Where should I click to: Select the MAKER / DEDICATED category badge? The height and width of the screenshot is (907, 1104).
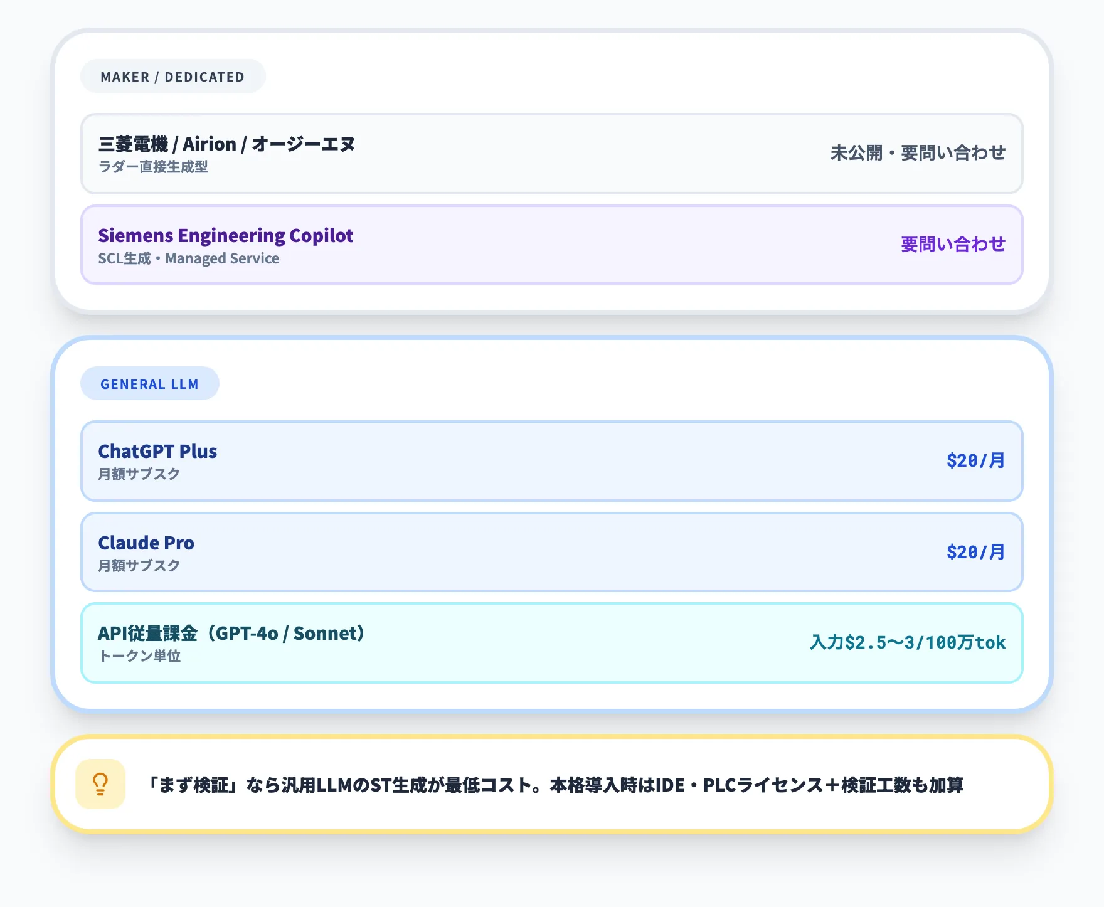point(172,77)
